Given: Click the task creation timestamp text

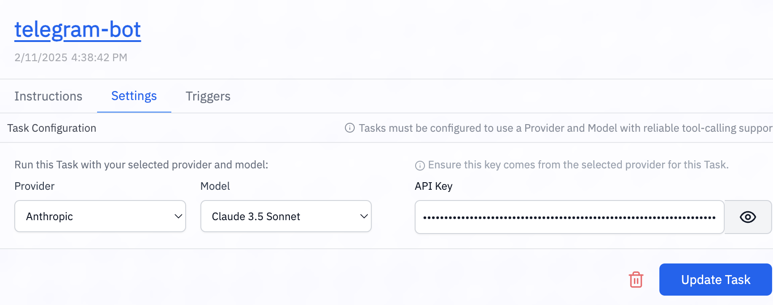Looking at the screenshot, I should [x=71, y=58].
